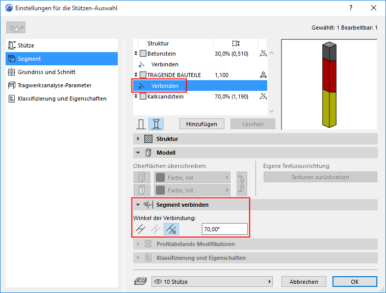Expand the Struktur panel
The height and width of the screenshot is (293, 386).
(x=138, y=139)
